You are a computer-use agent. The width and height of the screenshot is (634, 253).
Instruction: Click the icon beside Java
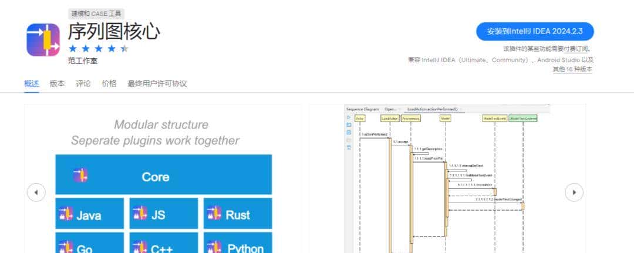(66, 214)
